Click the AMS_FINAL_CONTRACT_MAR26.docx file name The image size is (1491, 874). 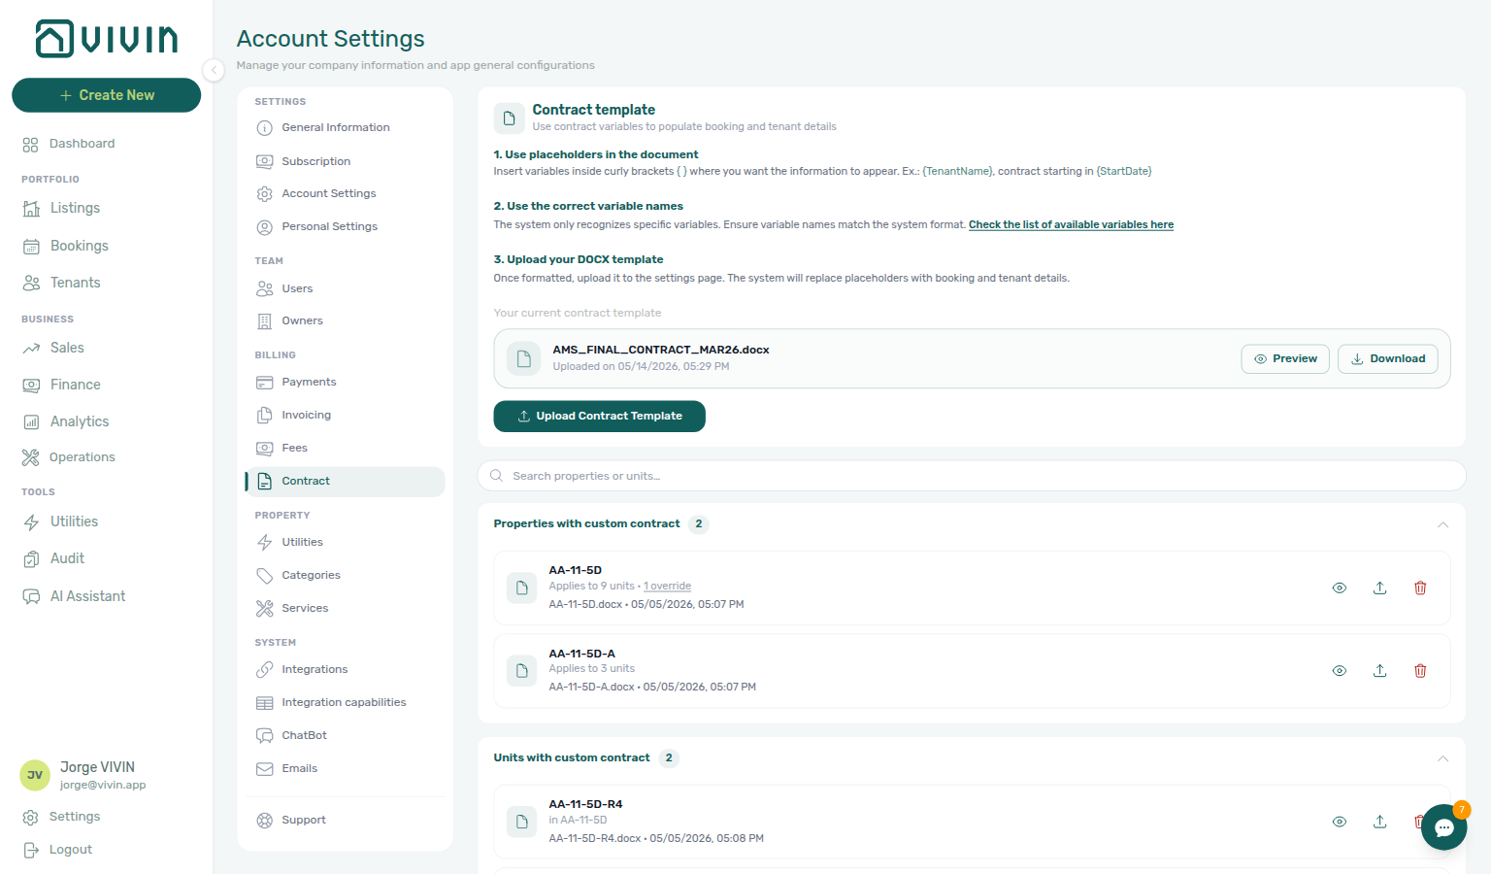pyautogui.click(x=661, y=351)
